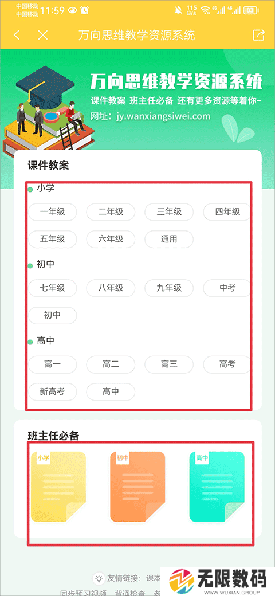The height and width of the screenshot is (596, 275).
Task: Tap the back arrow in the header
Action: tap(17, 36)
